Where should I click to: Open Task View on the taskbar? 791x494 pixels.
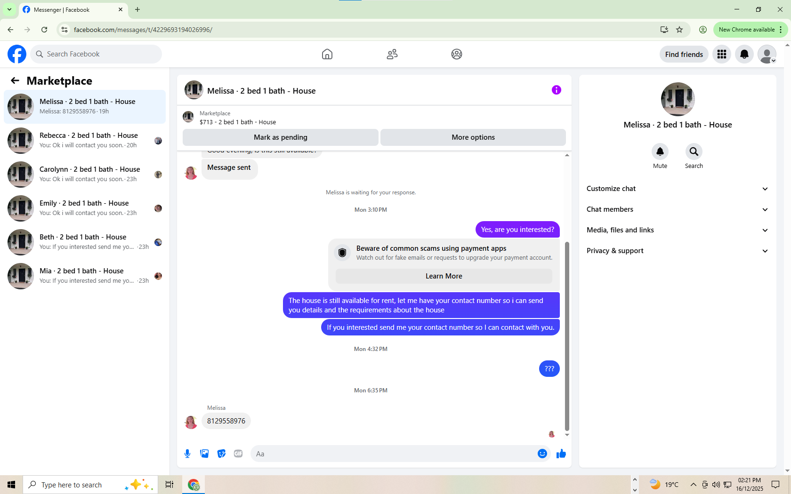(169, 485)
